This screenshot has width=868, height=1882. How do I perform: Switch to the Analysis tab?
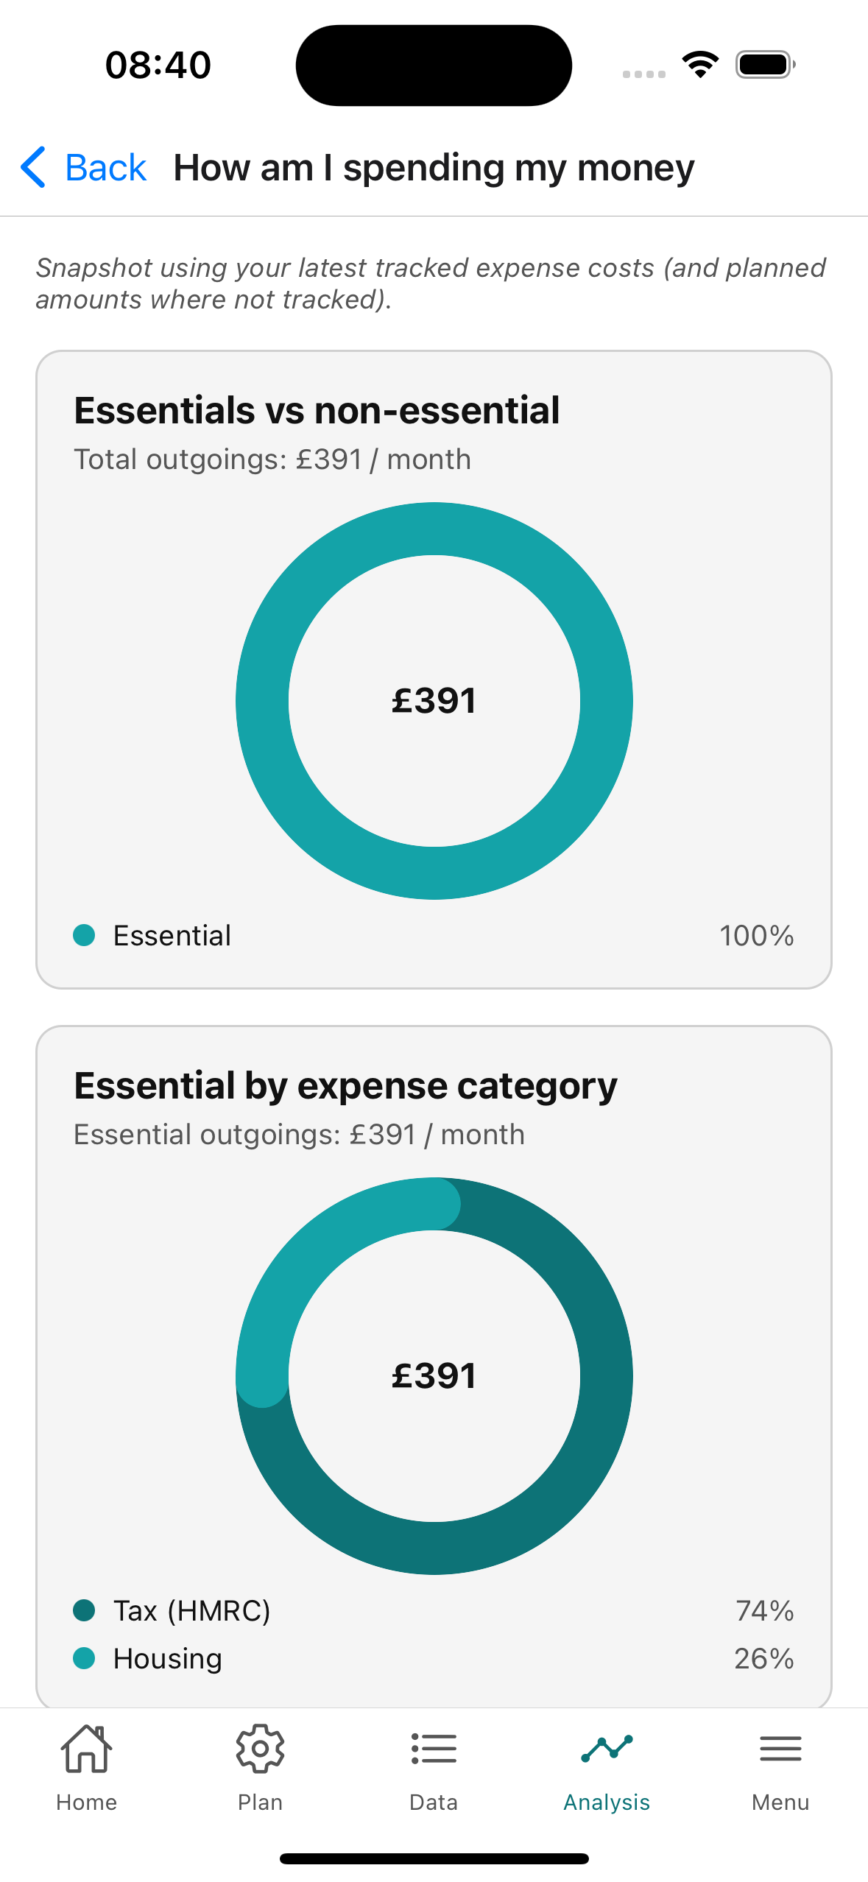pyautogui.click(x=607, y=1767)
